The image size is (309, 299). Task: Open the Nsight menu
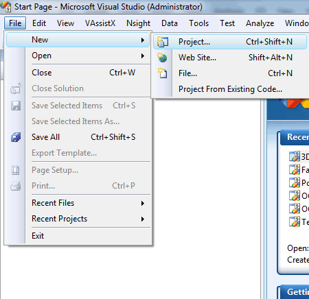point(138,23)
